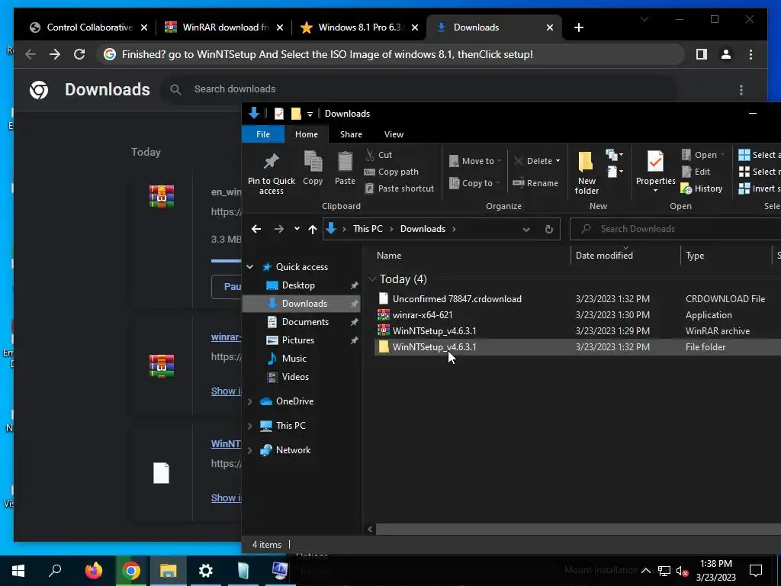This screenshot has width=781, height=586.
Task: Open notification center icon in taskbar
Action: click(x=756, y=571)
